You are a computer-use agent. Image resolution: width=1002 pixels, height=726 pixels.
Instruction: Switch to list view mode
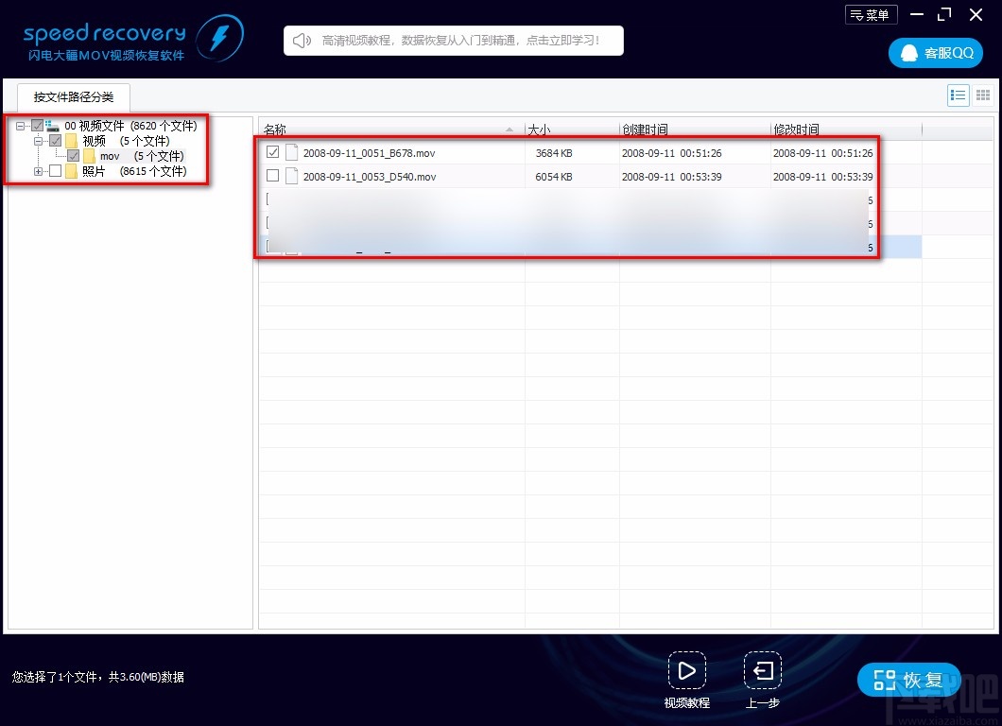coord(958,95)
